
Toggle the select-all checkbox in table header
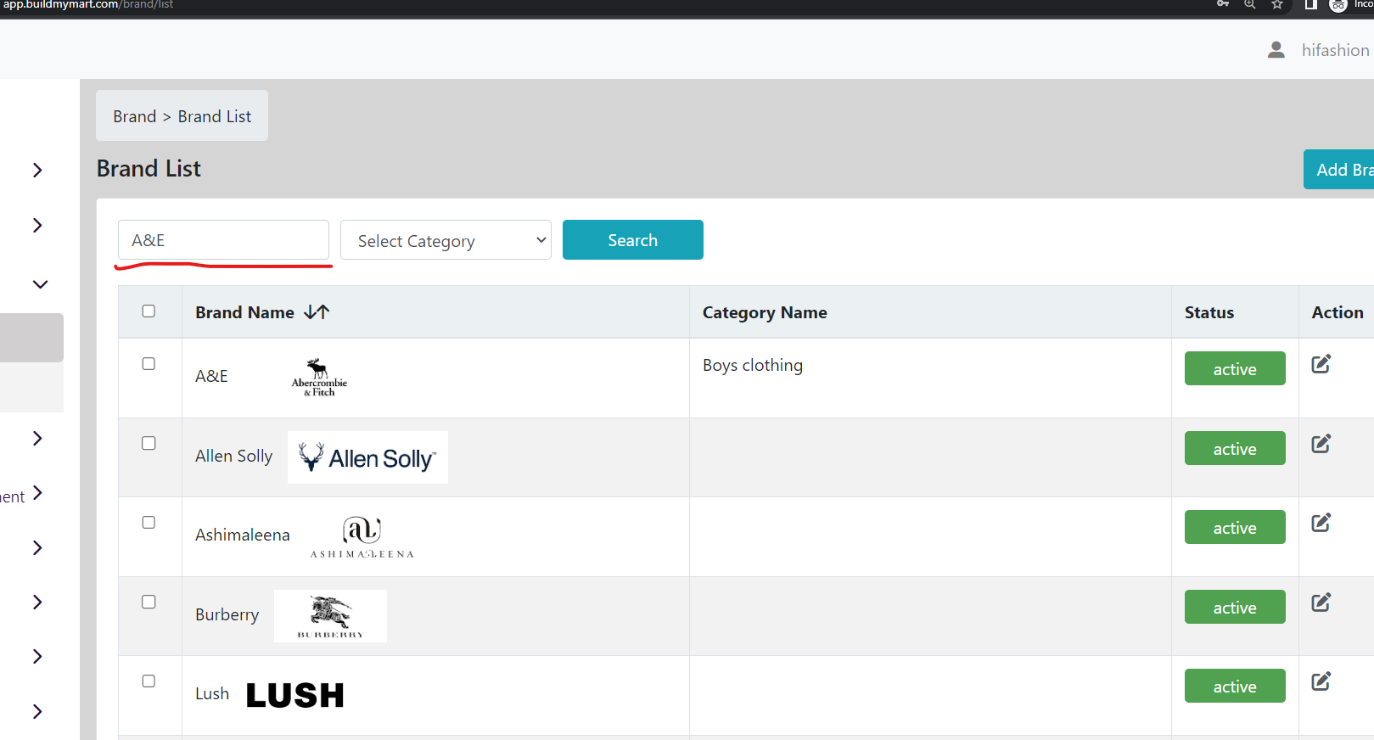pyautogui.click(x=149, y=311)
